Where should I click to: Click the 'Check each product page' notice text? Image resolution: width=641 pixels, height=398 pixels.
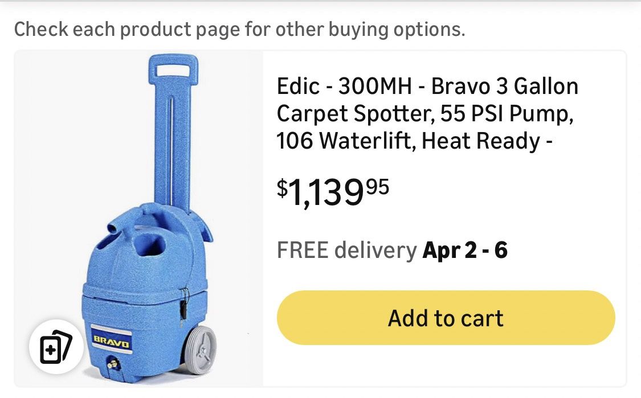point(239,29)
